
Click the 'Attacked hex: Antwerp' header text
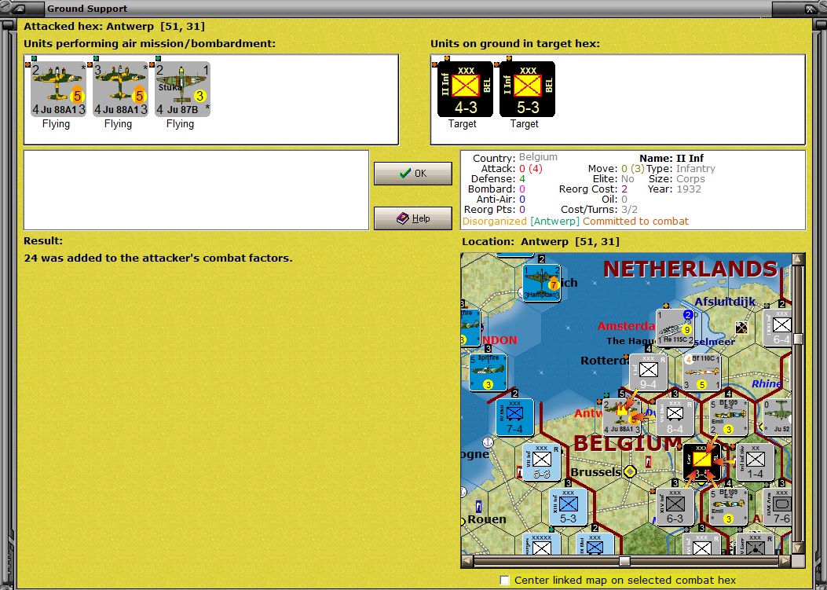(x=114, y=27)
